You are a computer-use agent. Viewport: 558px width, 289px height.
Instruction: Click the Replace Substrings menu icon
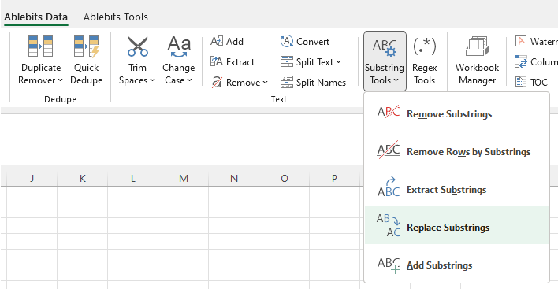coord(389,225)
